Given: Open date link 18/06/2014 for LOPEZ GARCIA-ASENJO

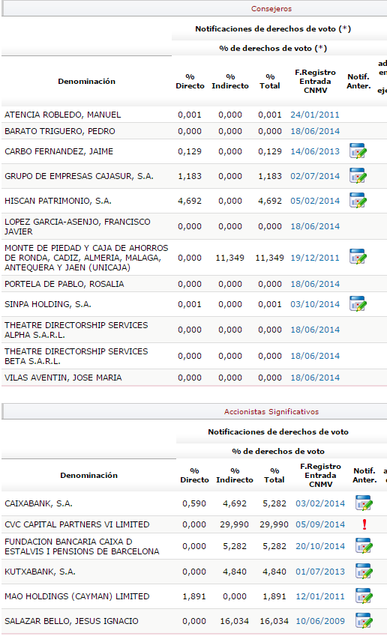Looking at the screenshot, I should 315,227.
